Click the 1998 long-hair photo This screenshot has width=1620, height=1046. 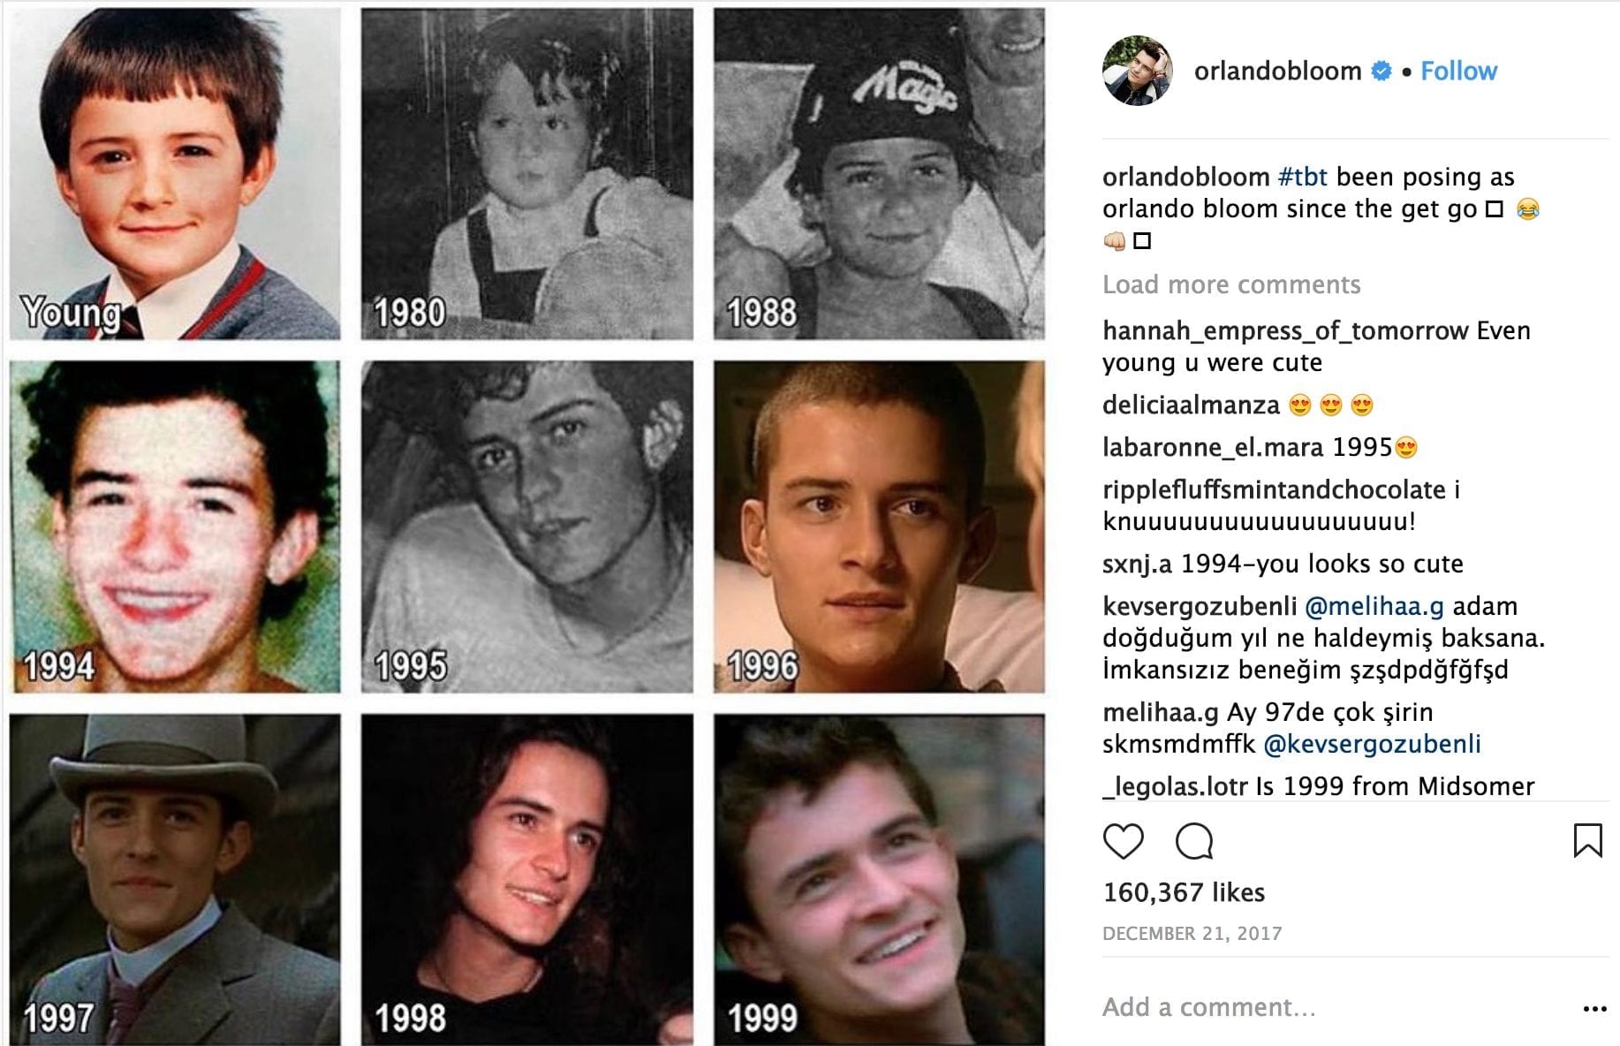point(526,880)
